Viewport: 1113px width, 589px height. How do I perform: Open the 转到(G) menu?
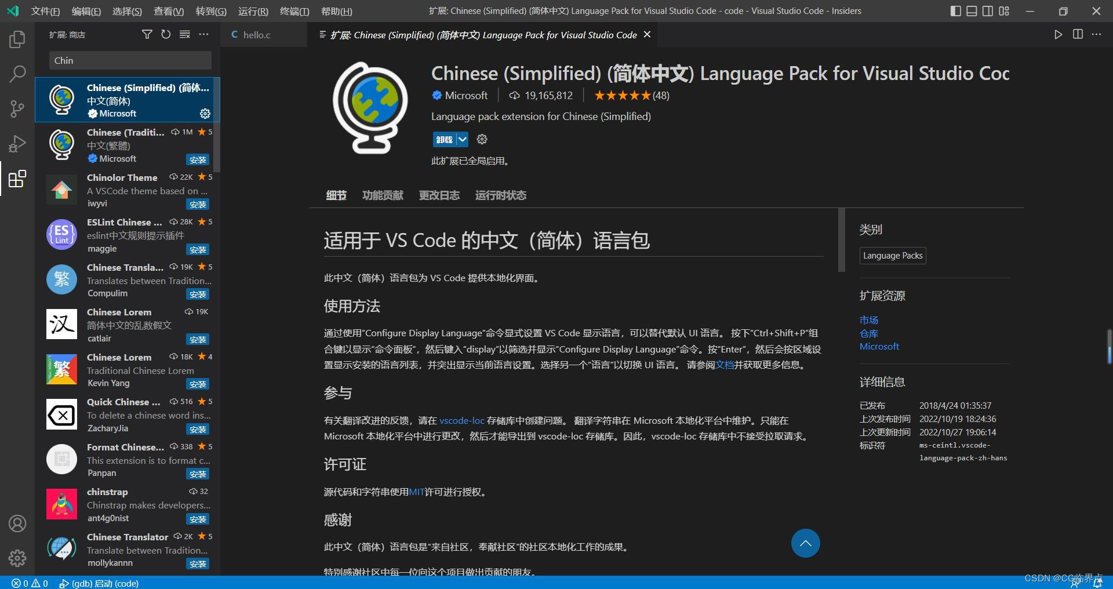(211, 11)
